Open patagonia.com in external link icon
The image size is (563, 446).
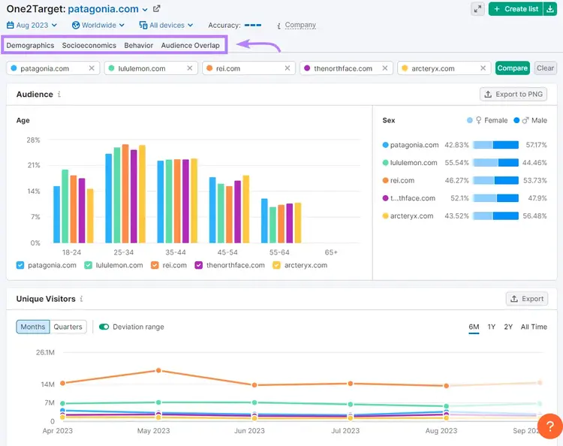157,8
